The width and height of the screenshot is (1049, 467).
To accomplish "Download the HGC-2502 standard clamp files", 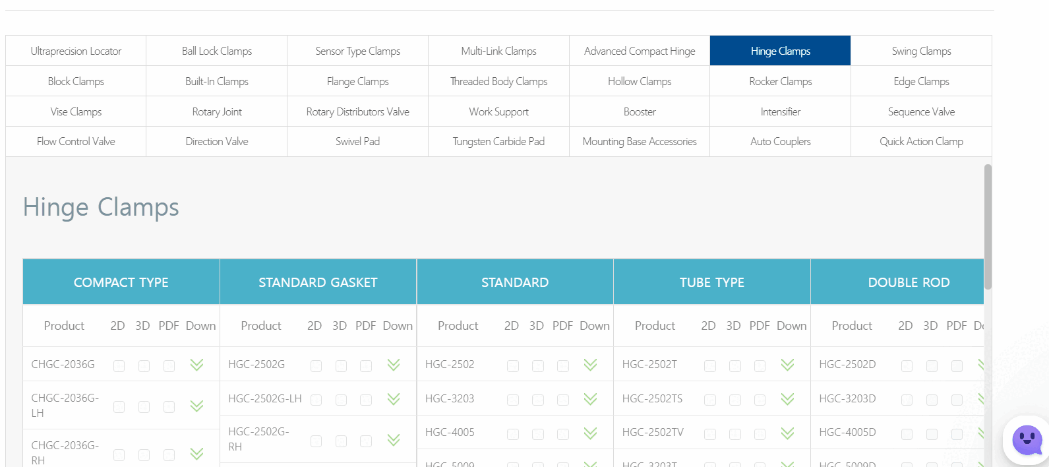I will tap(590, 365).
